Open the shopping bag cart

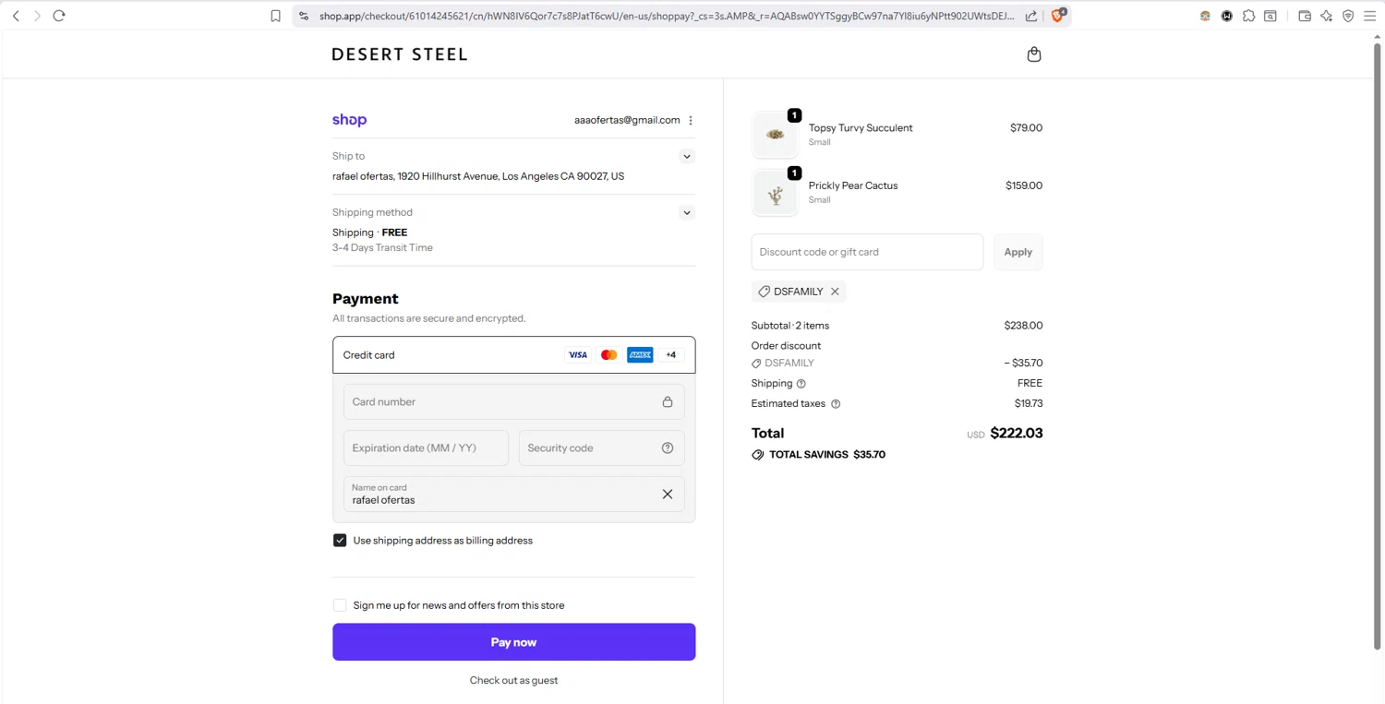1034,54
